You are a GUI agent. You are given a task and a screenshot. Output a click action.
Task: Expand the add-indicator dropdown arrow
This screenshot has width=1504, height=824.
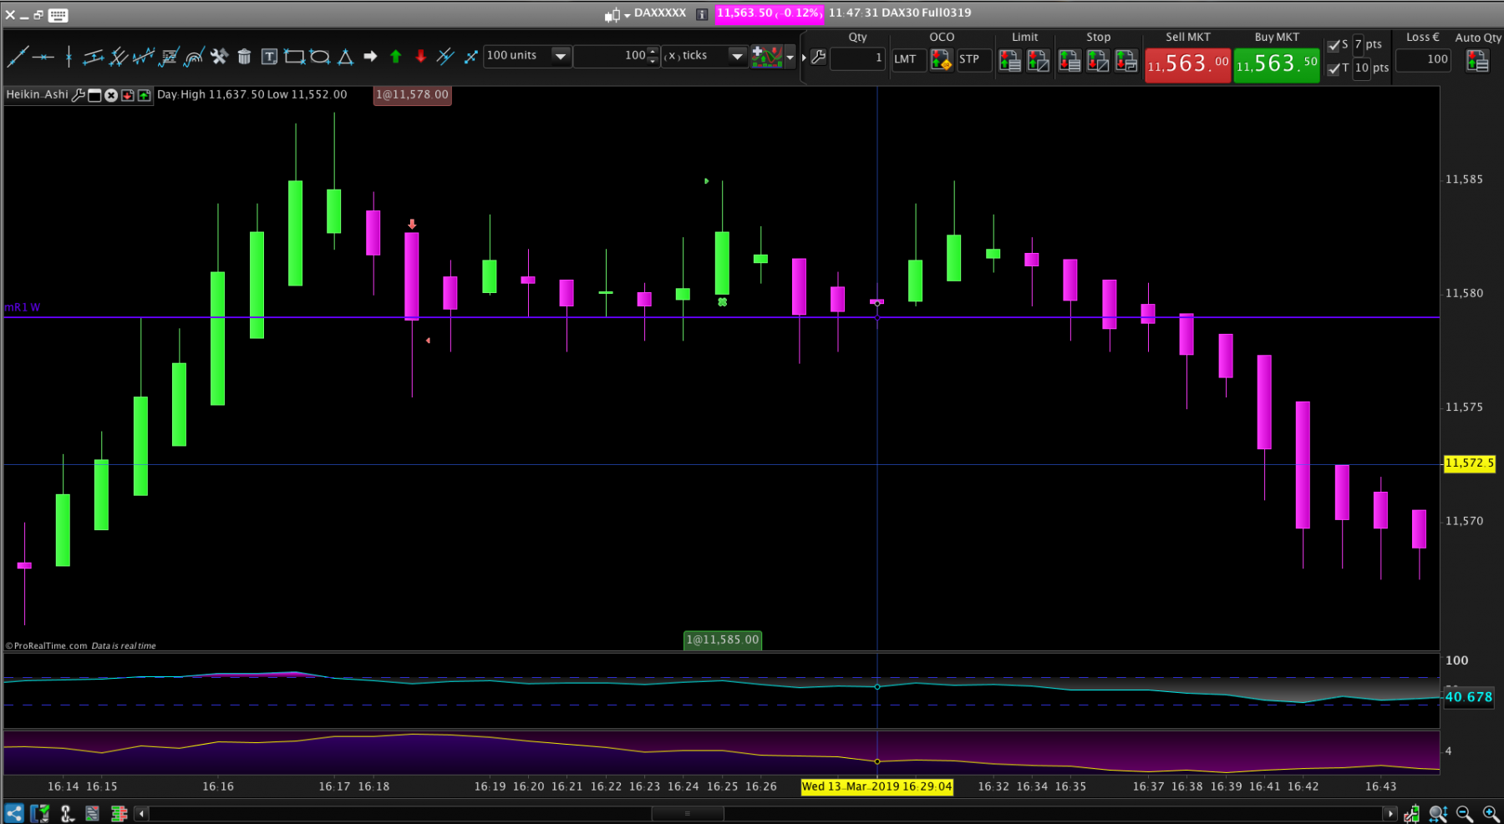790,57
